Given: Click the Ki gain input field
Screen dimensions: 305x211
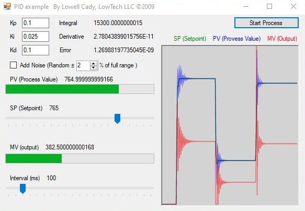Looking at the screenshot, I should [x=36, y=37].
